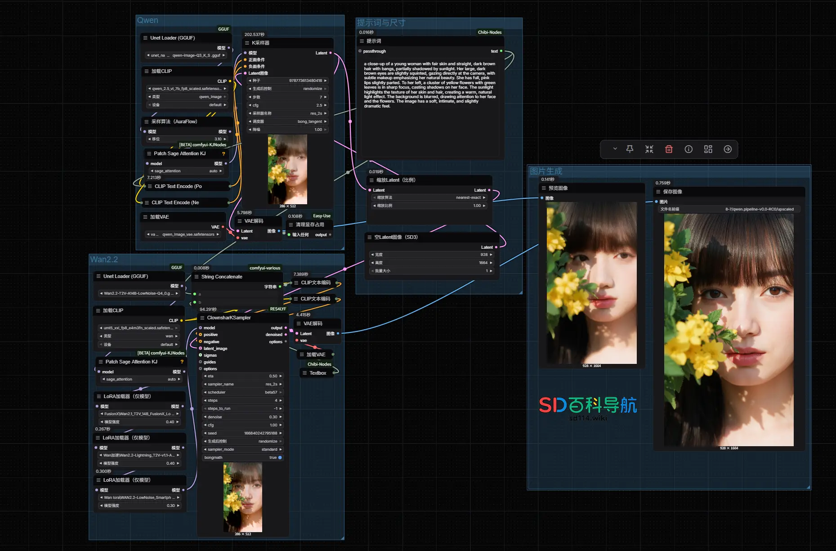The image size is (836, 551).
Task: Increase steps value with right arrow in ClownsharkKSampler
Action: 281,400
